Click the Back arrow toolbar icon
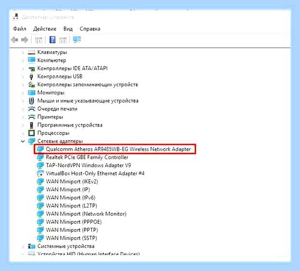The height and width of the screenshot is (271, 300). coord(15,40)
